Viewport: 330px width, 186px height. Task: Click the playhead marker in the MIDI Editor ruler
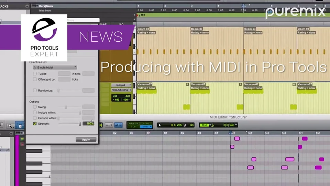tap(230, 133)
